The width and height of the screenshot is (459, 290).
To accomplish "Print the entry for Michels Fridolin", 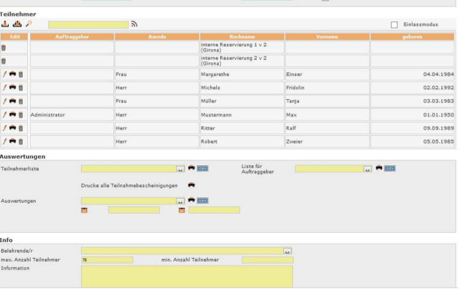I will click(12, 88).
